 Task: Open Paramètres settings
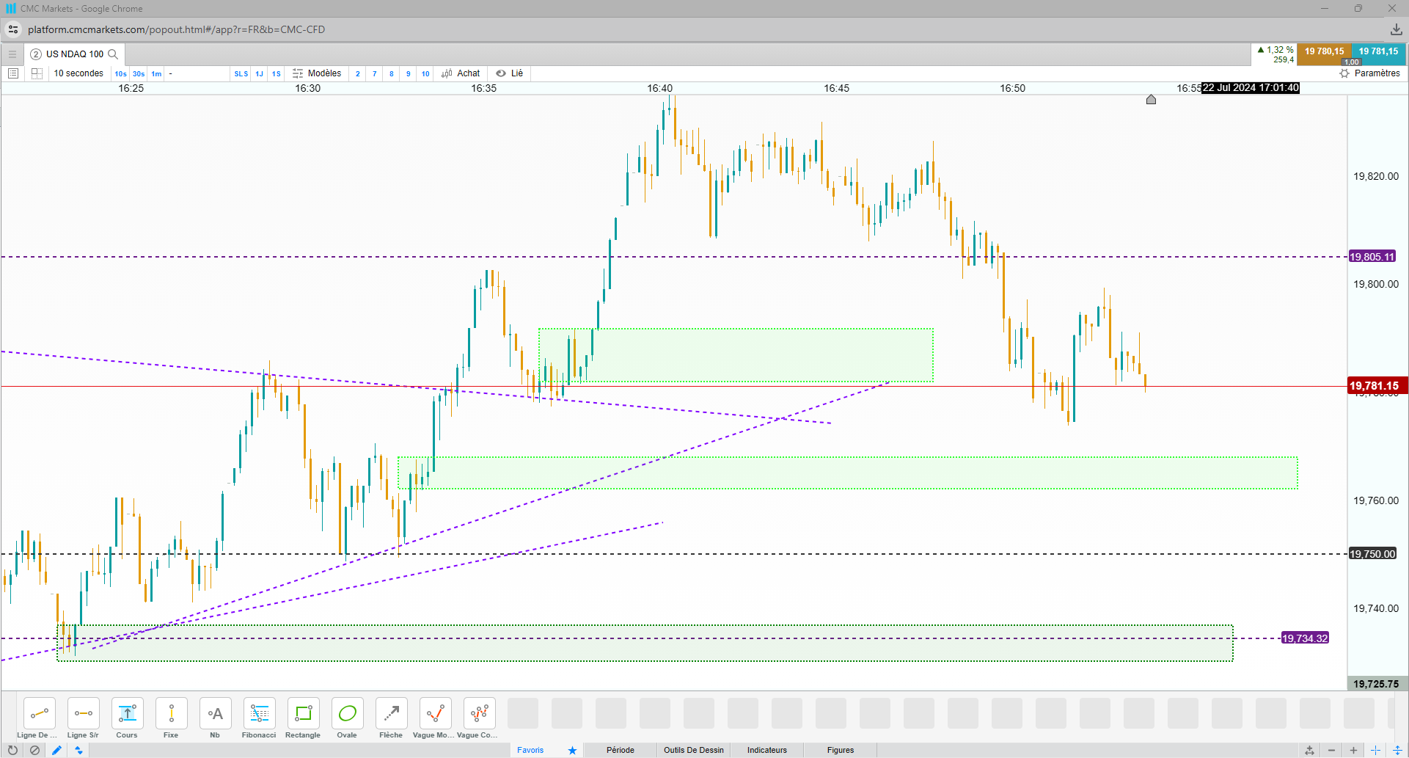[x=1370, y=73]
